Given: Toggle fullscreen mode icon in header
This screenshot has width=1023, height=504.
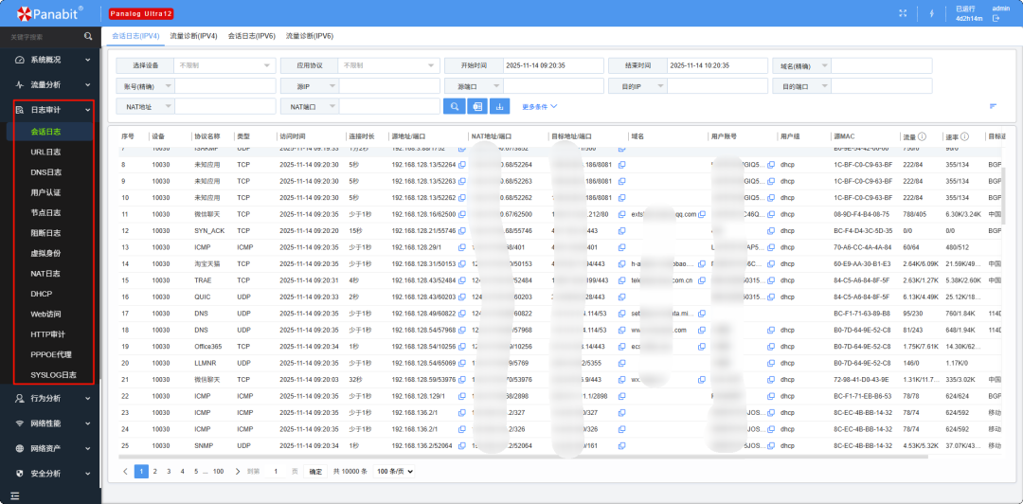Looking at the screenshot, I should (x=903, y=13).
